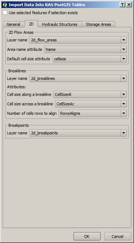Screen dimensions: 134x243
Task: Expand the RowsAligne rows to align dropdown
Action: point(93,113)
